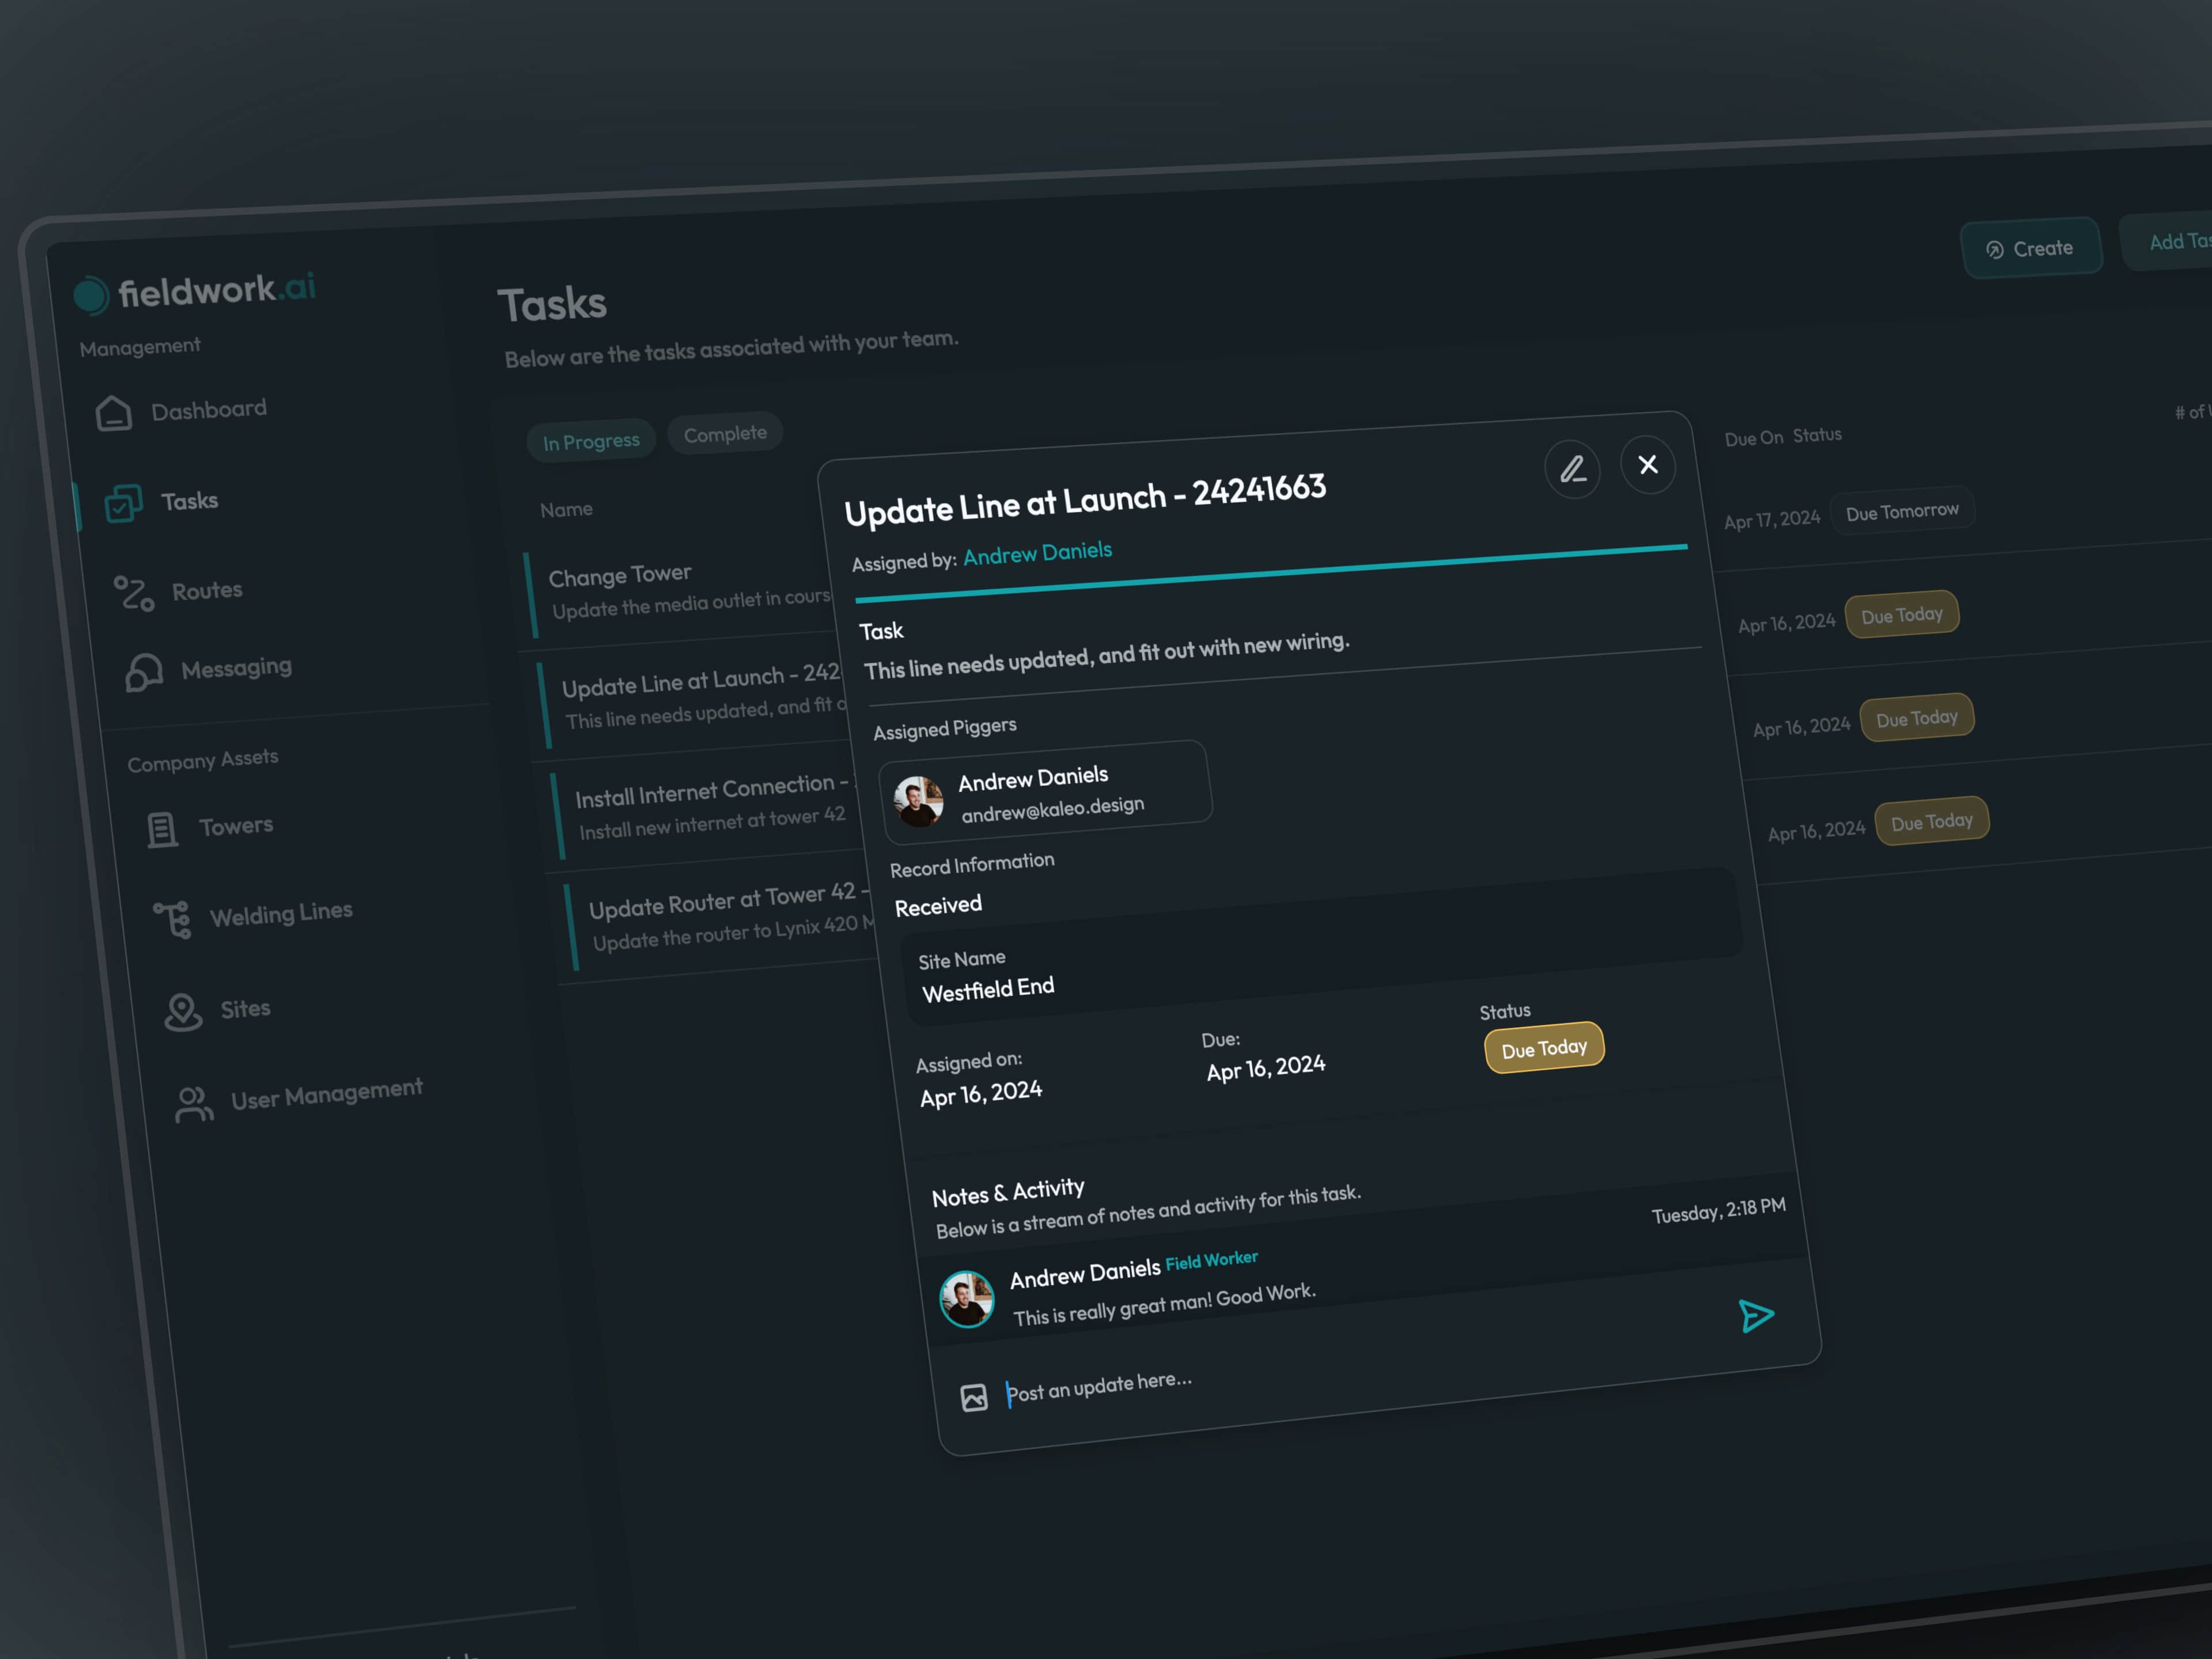2212x1659 pixels.
Task: Open the Messaging headset icon
Action: pos(144,672)
